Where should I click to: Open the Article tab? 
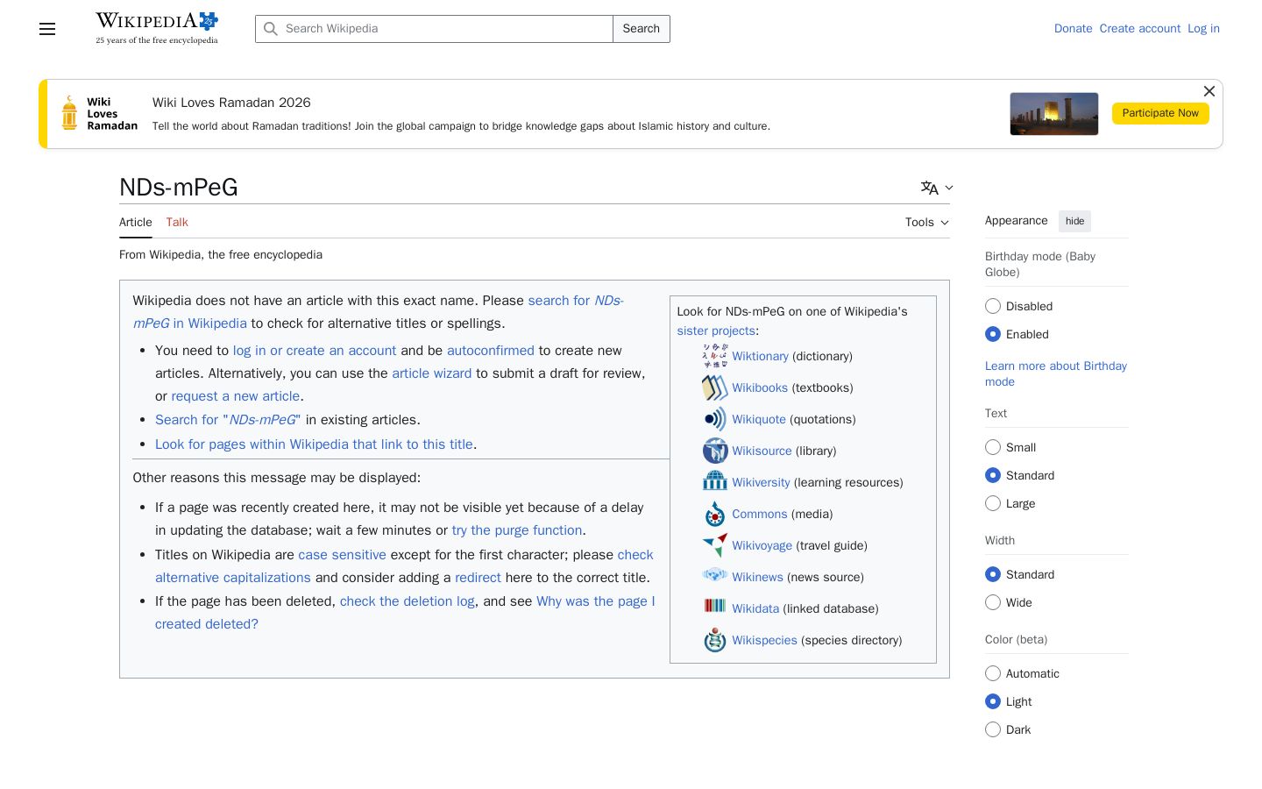[x=136, y=223]
